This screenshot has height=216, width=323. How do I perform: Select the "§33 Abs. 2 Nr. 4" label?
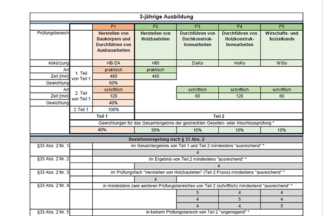pyautogui.click(x=50, y=185)
